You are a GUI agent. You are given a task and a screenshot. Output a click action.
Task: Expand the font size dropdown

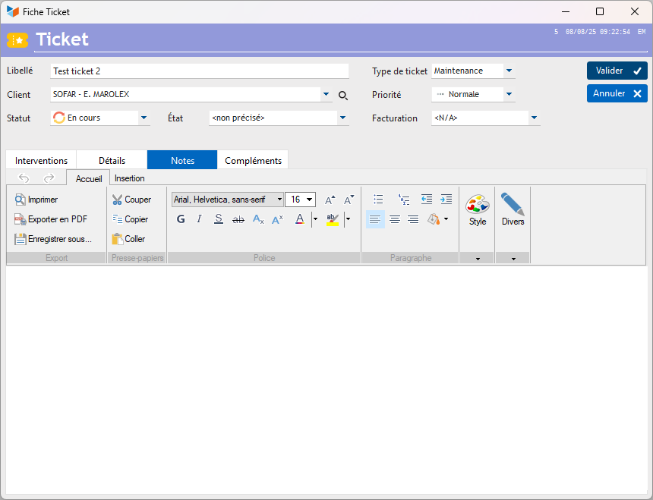tap(310, 200)
